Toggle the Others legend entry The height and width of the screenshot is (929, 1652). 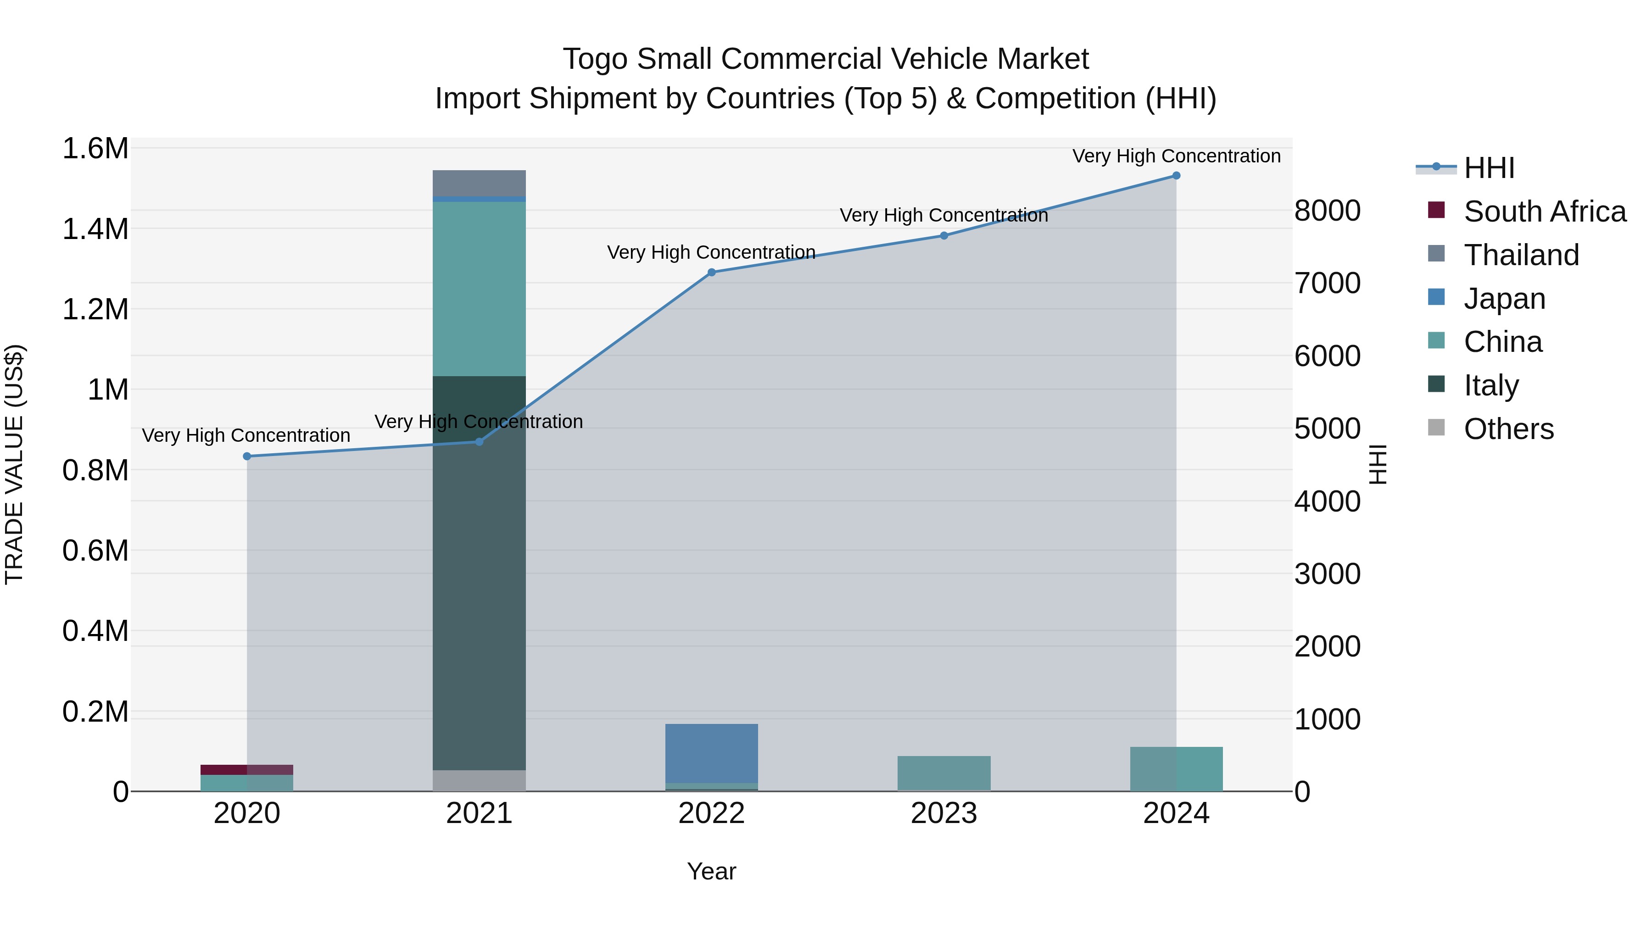[x=1491, y=429]
